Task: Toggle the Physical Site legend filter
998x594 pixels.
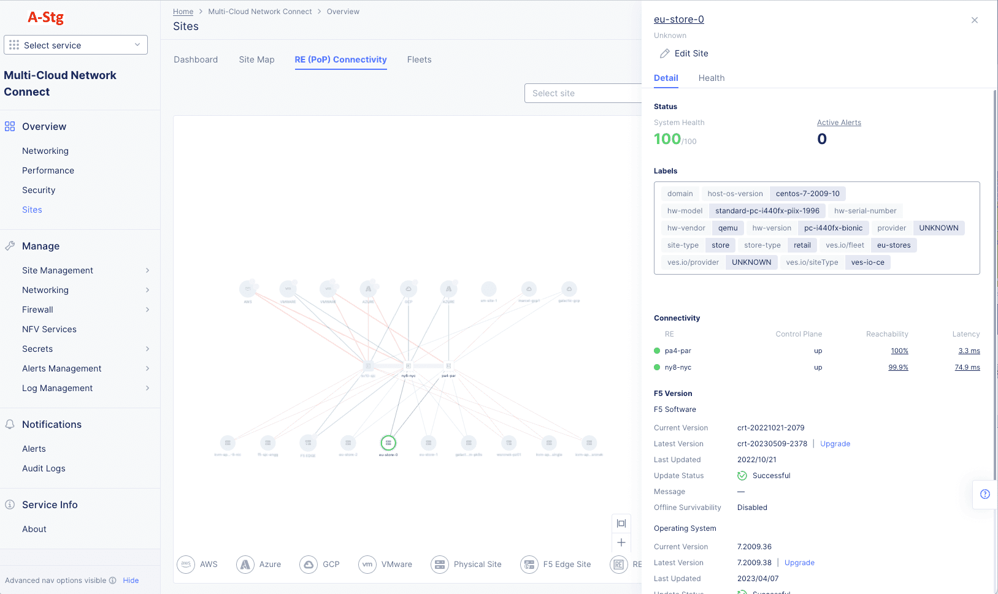Action: coord(440,564)
